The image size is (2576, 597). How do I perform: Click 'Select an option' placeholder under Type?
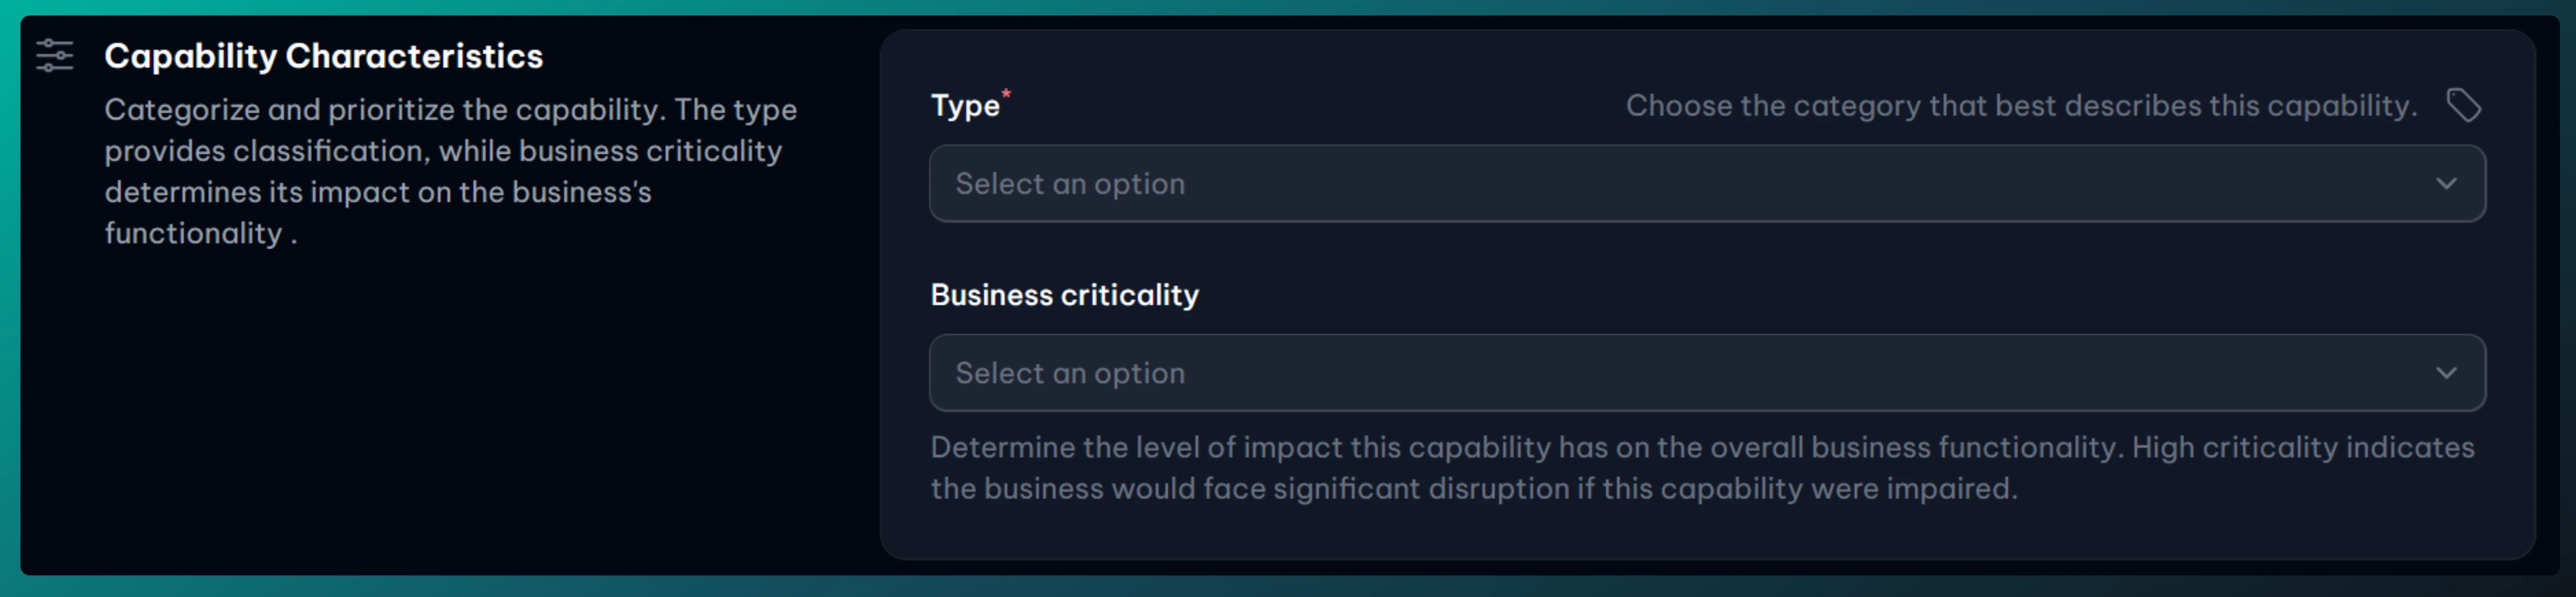point(1070,184)
